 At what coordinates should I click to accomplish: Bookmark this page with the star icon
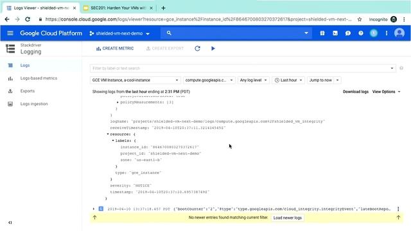pos(360,19)
